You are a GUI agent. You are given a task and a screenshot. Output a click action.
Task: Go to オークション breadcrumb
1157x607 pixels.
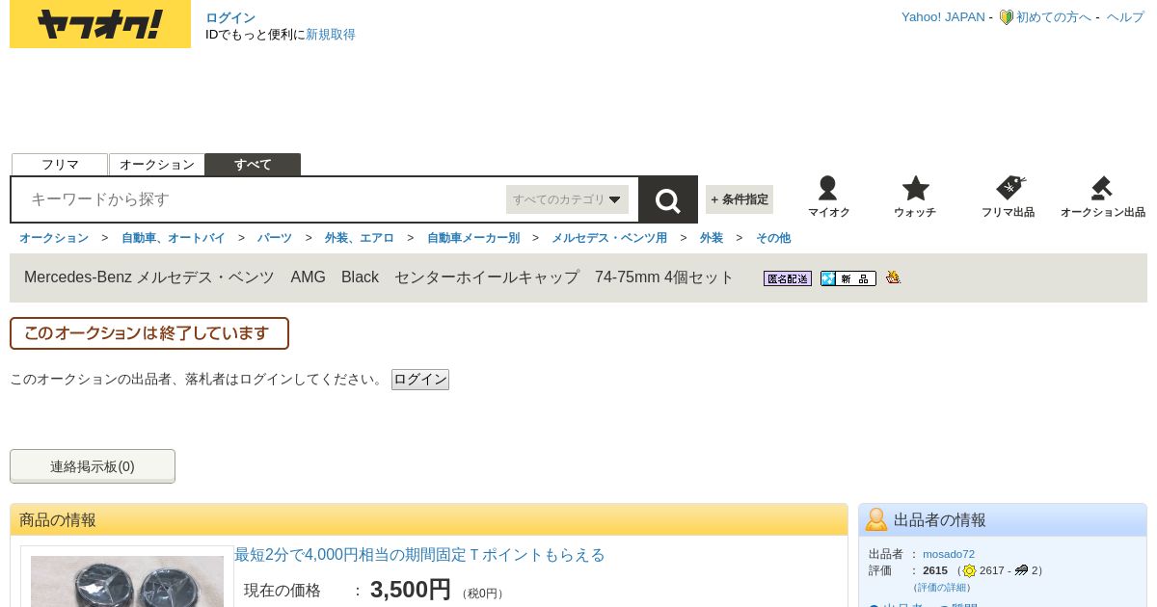[54, 238]
